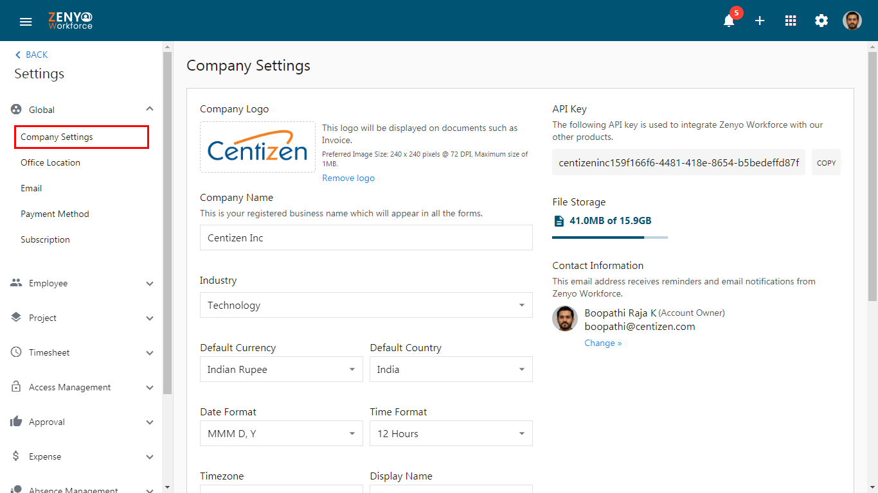Open the Default Currency dropdown
The width and height of the screenshot is (878, 493).
(x=282, y=369)
